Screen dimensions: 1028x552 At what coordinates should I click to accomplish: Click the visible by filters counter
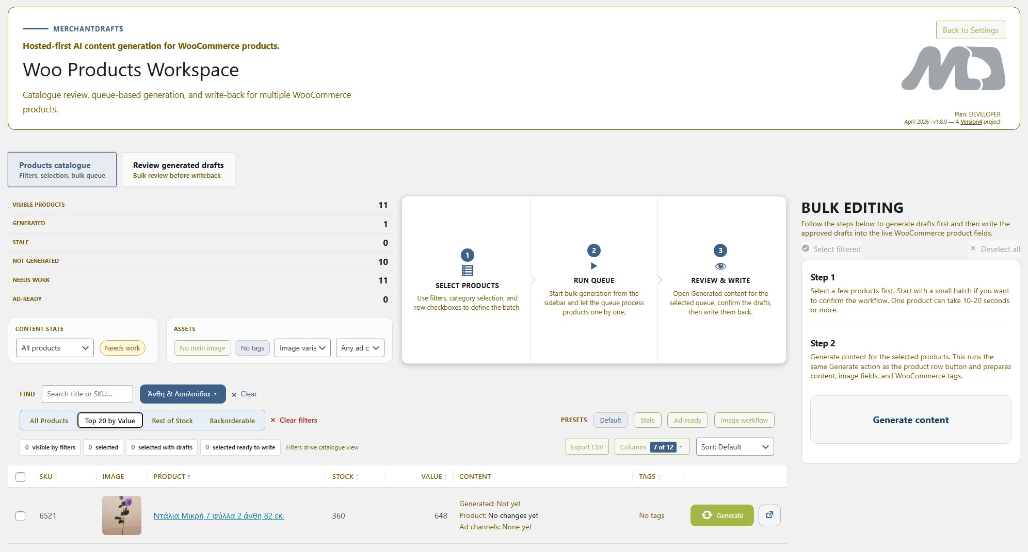click(50, 447)
